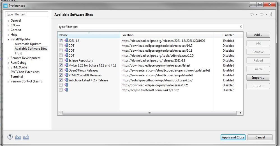Click the horizontal scrollbar thumb

pos(149,113)
